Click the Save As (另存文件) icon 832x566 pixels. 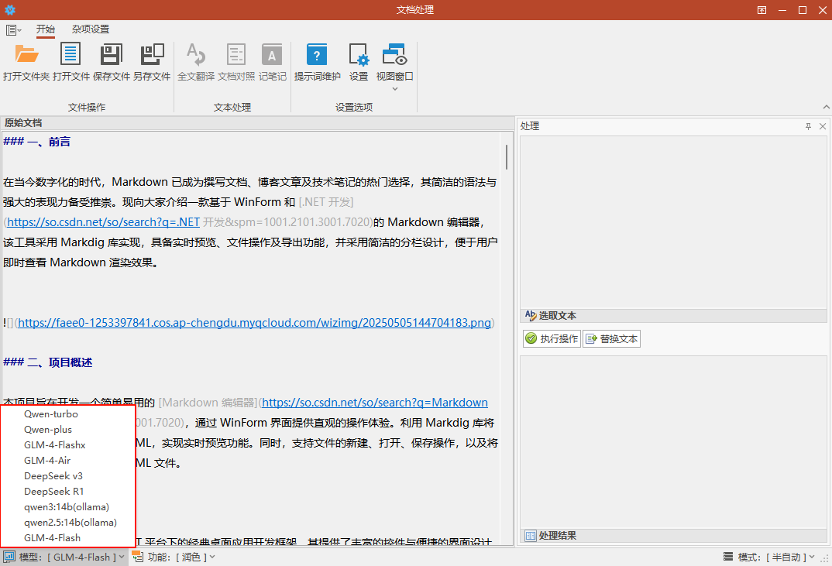click(152, 55)
